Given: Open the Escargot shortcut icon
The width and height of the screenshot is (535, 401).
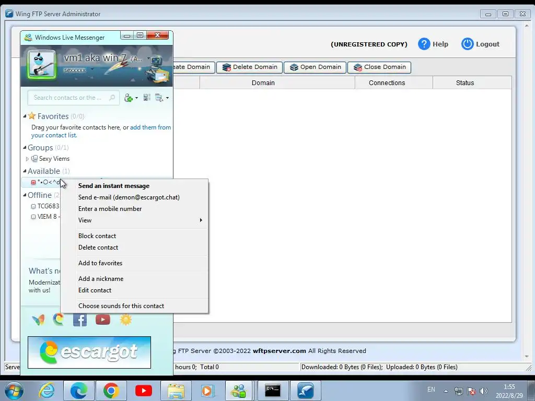Looking at the screenshot, I should click(59, 320).
